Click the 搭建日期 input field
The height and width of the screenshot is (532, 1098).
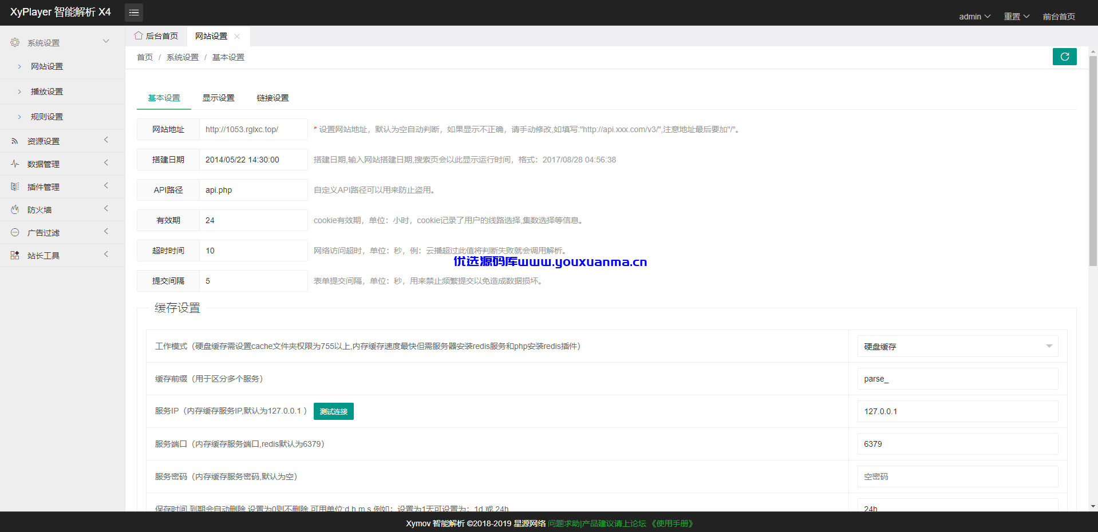click(253, 160)
